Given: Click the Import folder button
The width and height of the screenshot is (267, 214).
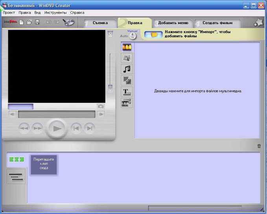Looking at the screenshot, I should click(x=153, y=35).
